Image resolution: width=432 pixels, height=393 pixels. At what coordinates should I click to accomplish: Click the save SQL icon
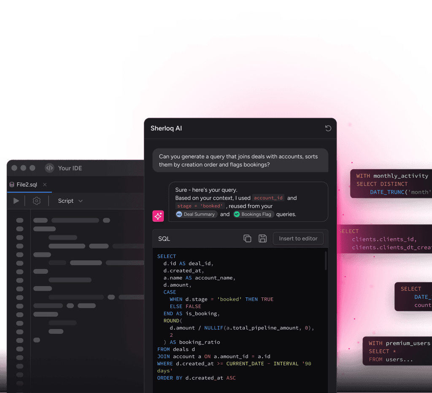pyautogui.click(x=262, y=238)
